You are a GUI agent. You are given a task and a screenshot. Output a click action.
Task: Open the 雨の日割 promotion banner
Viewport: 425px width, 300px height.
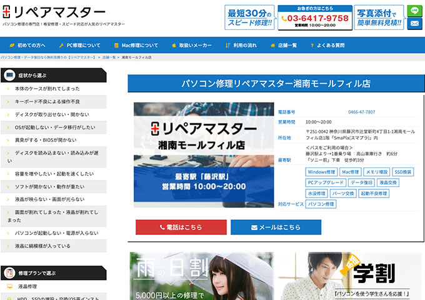pos(202,276)
